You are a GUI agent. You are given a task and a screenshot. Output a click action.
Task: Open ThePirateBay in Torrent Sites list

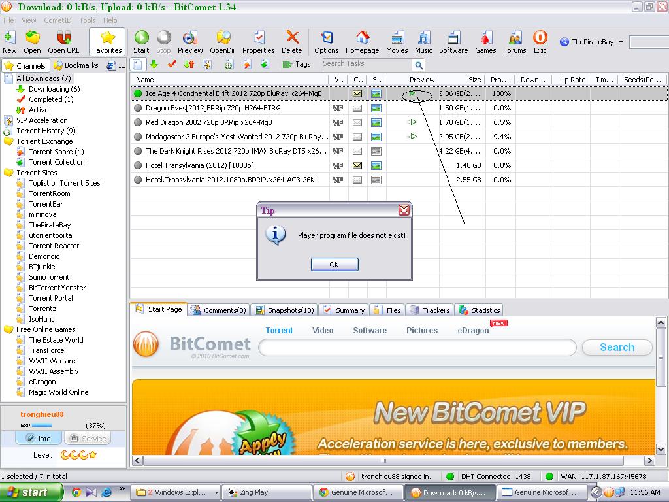[x=50, y=225]
